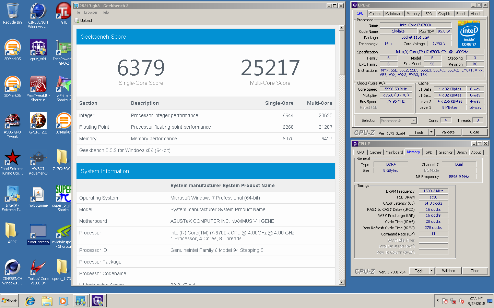Open Bench tab in top CPU-Z window

click(x=461, y=14)
